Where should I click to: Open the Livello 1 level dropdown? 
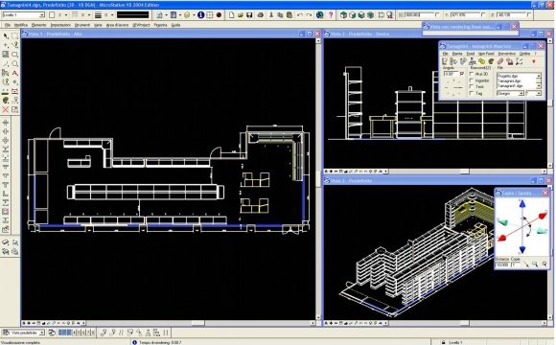(42, 15)
